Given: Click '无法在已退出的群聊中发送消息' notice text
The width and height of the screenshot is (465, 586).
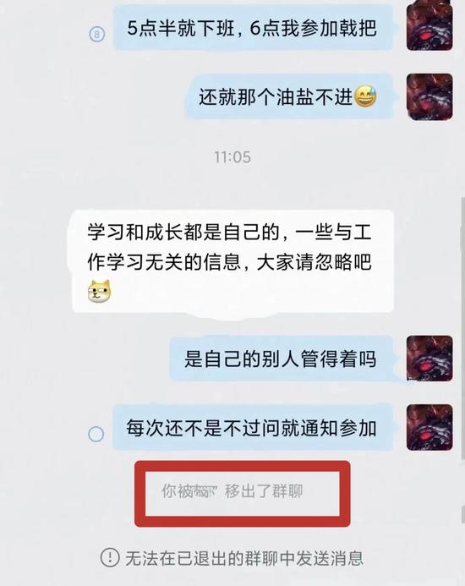Looking at the screenshot, I should tap(244, 558).
